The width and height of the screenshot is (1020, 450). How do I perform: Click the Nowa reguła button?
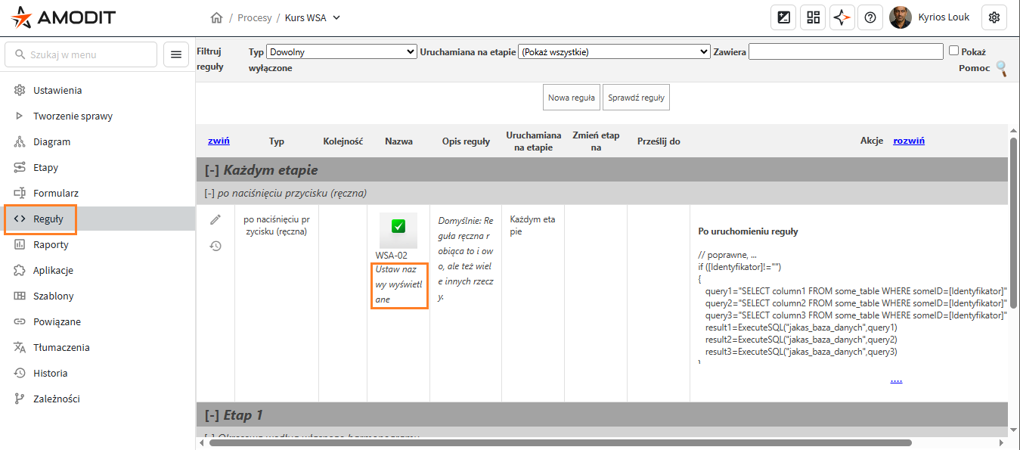coord(571,98)
